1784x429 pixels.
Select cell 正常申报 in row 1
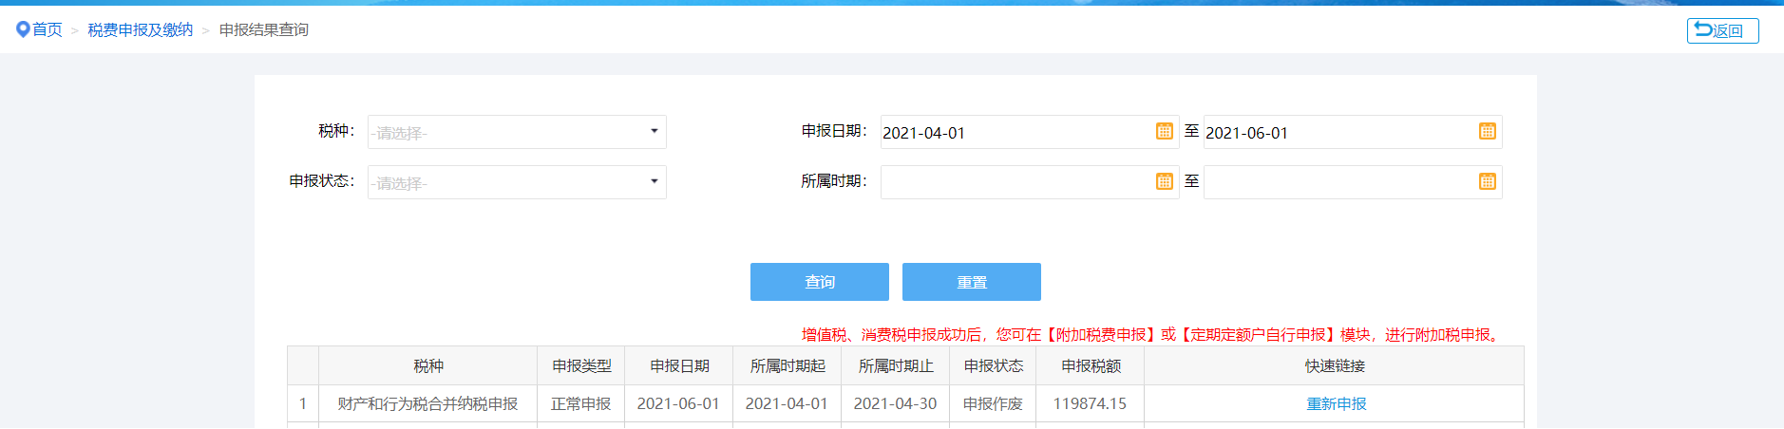[581, 403]
